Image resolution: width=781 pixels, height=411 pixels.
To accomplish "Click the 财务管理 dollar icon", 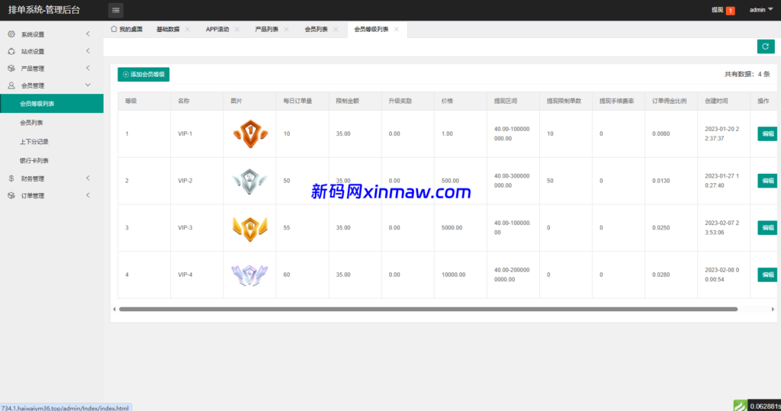I will pyautogui.click(x=11, y=178).
